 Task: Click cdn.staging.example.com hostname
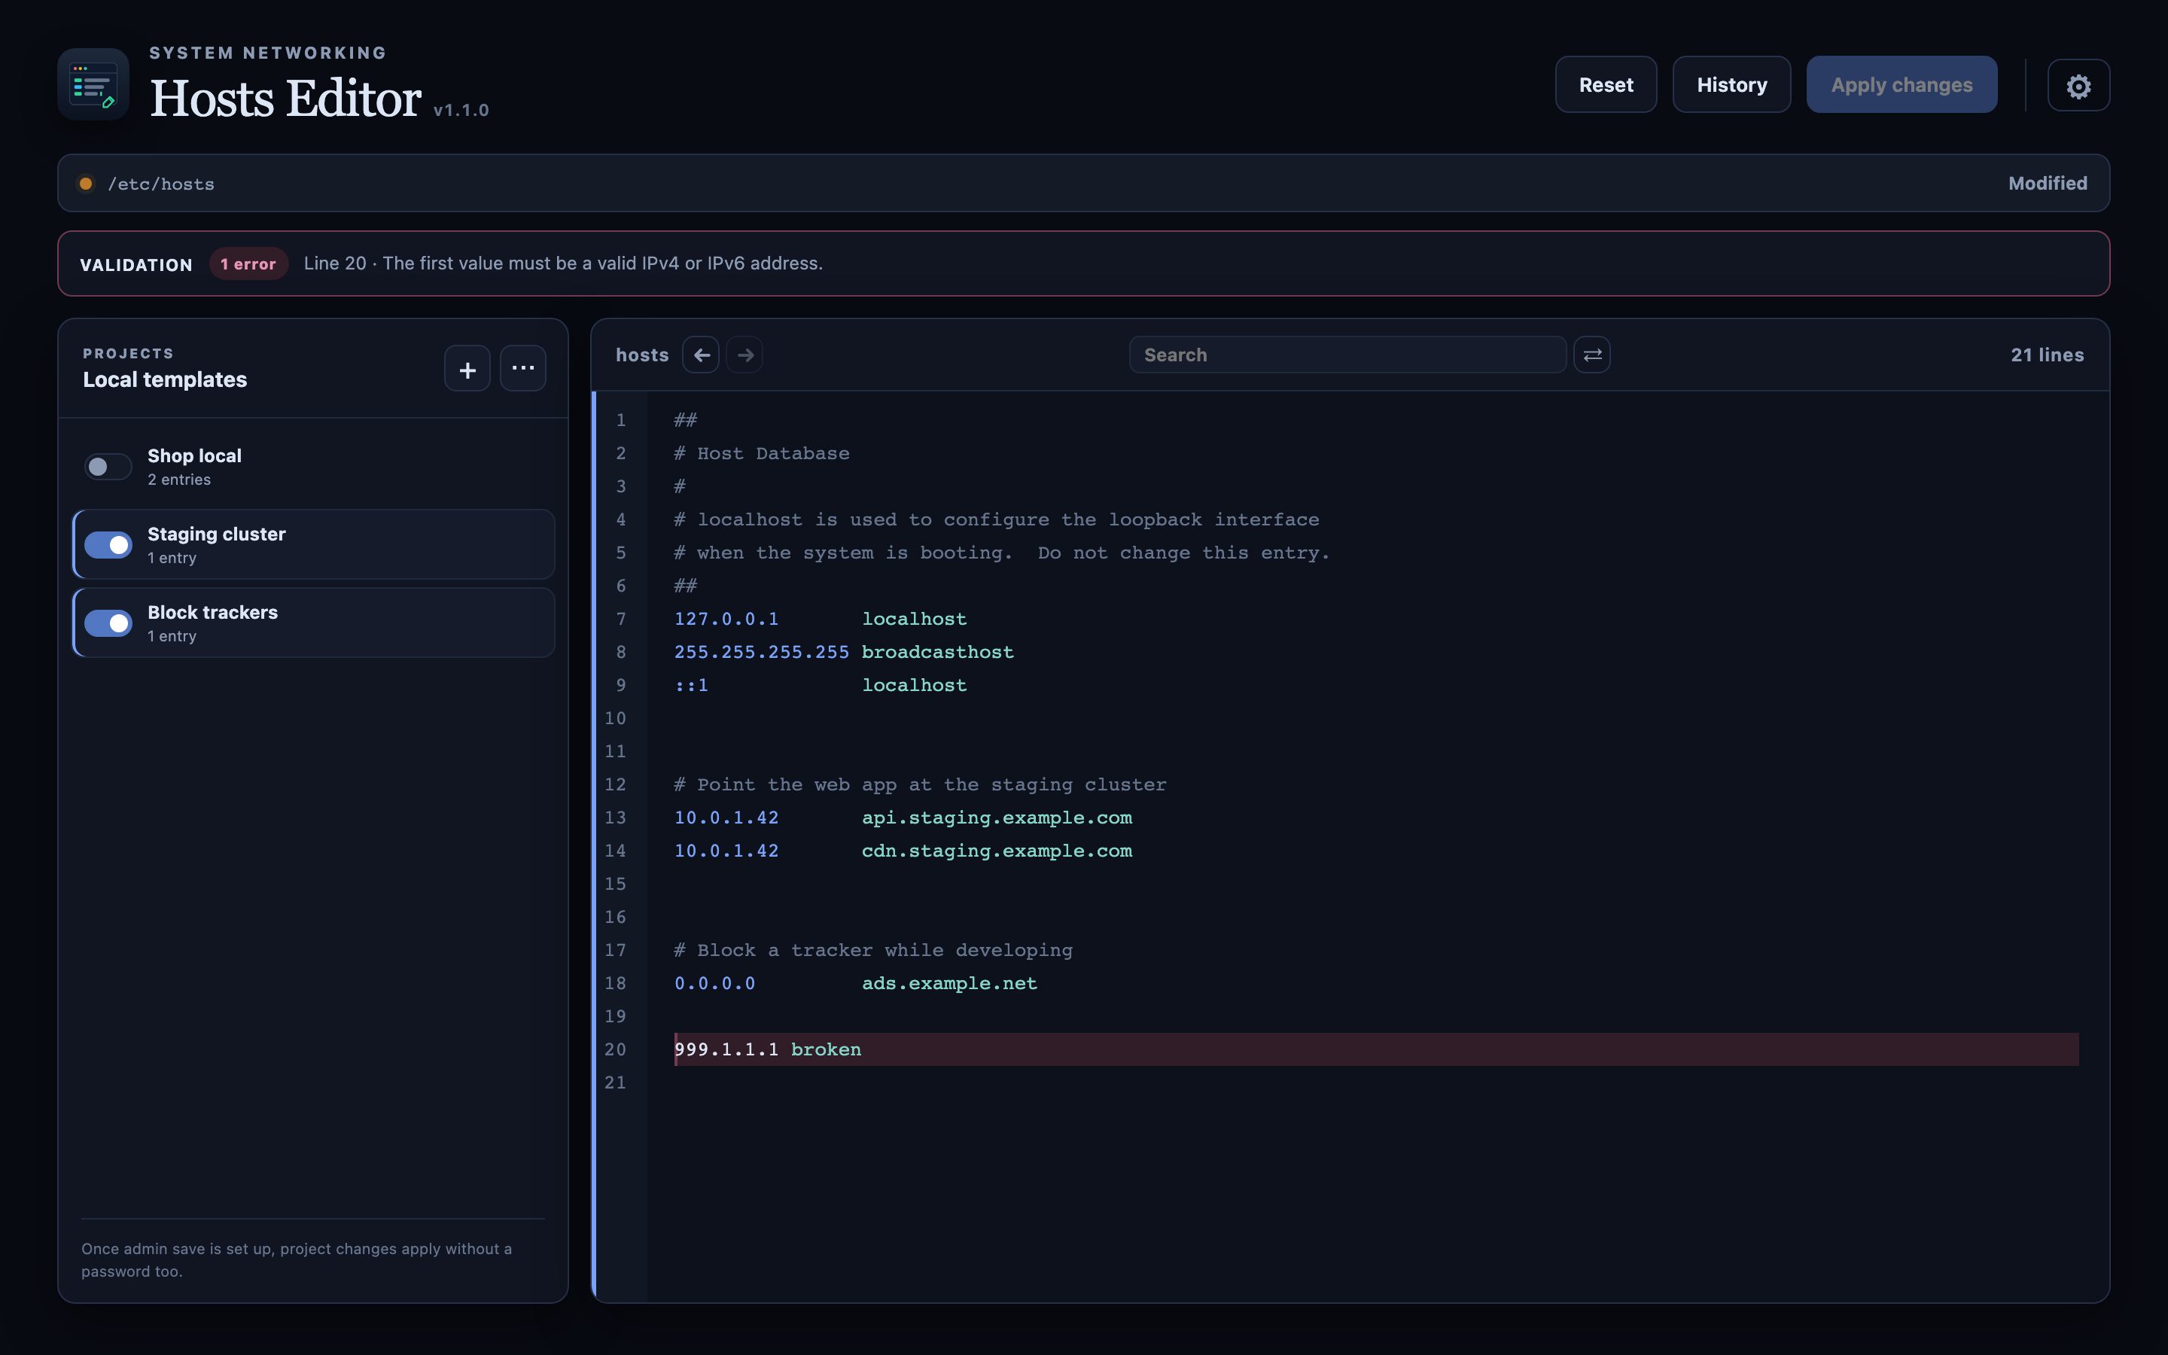click(x=997, y=851)
